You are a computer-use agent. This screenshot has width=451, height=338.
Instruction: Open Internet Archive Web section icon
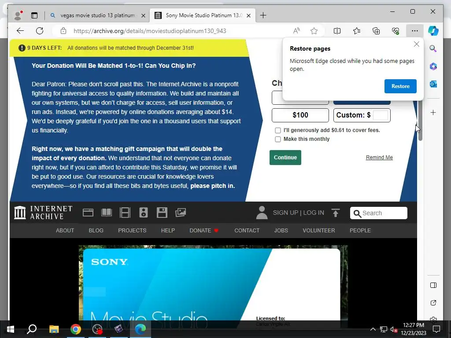point(88,213)
